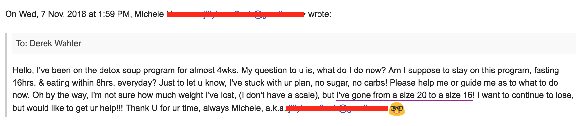Click the word Hello at message start
The height and width of the screenshot is (126, 582).
pyautogui.click(x=23, y=71)
